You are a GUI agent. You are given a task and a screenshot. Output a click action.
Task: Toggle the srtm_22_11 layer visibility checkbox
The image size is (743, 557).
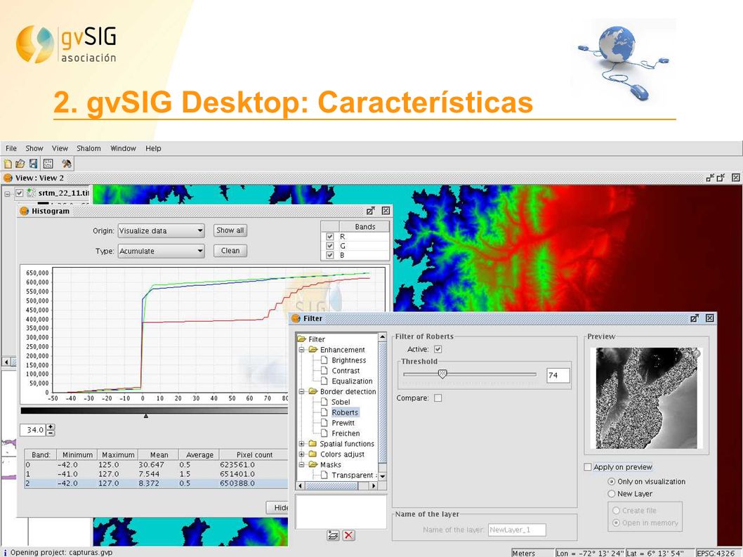tap(20, 193)
